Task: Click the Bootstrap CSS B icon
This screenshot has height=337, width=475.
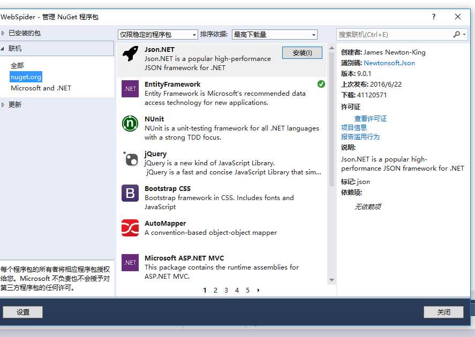Action: click(x=130, y=193)
